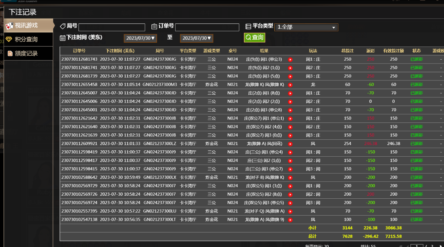Click the 派彩 column header
Screen dimensions: 444x247
click(x=370, y=51)
